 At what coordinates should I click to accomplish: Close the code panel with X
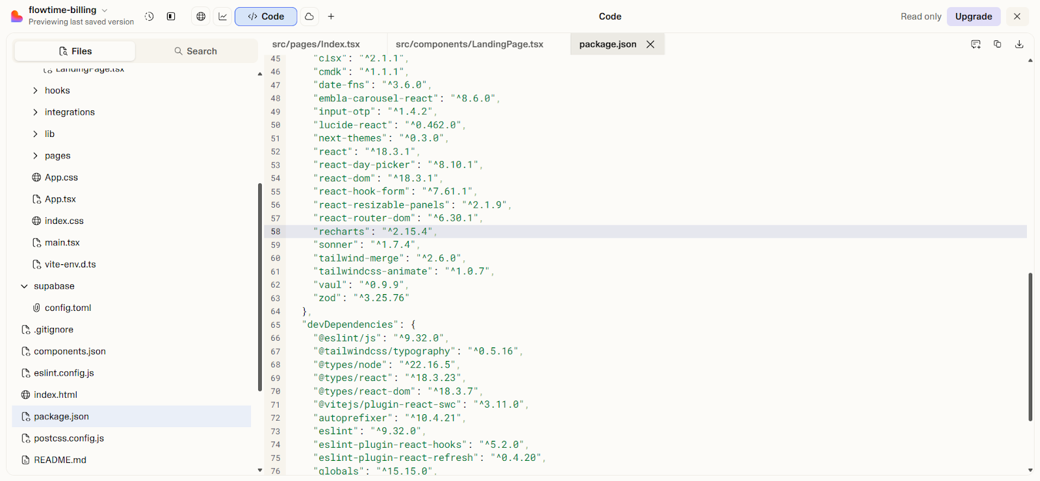[1017, 16]
